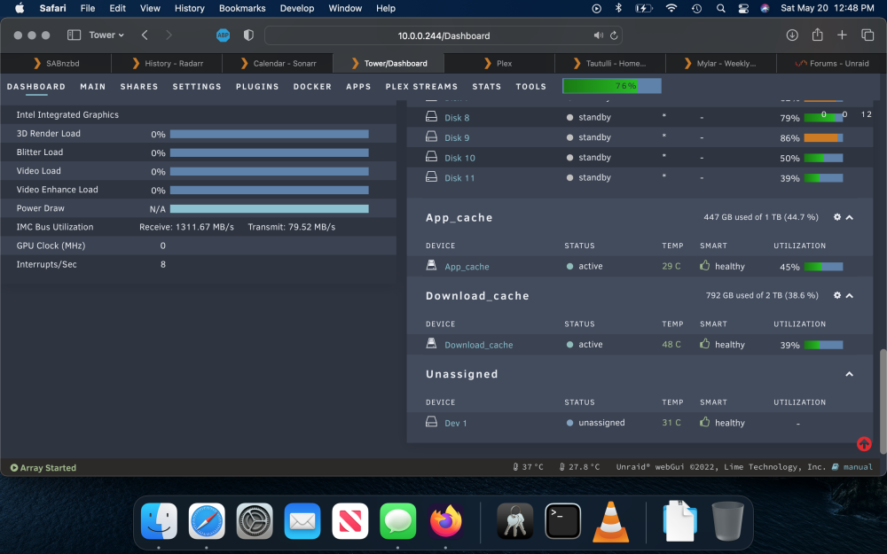Click Dev 1 SMART healthy thumbs-up icon
Screen dimensions: 887x554
pos(705,422)
